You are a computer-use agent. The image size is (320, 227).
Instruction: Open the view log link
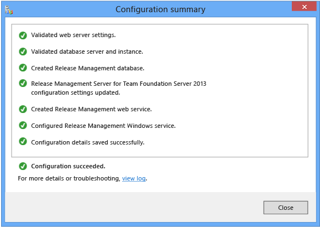pos(134,178)
